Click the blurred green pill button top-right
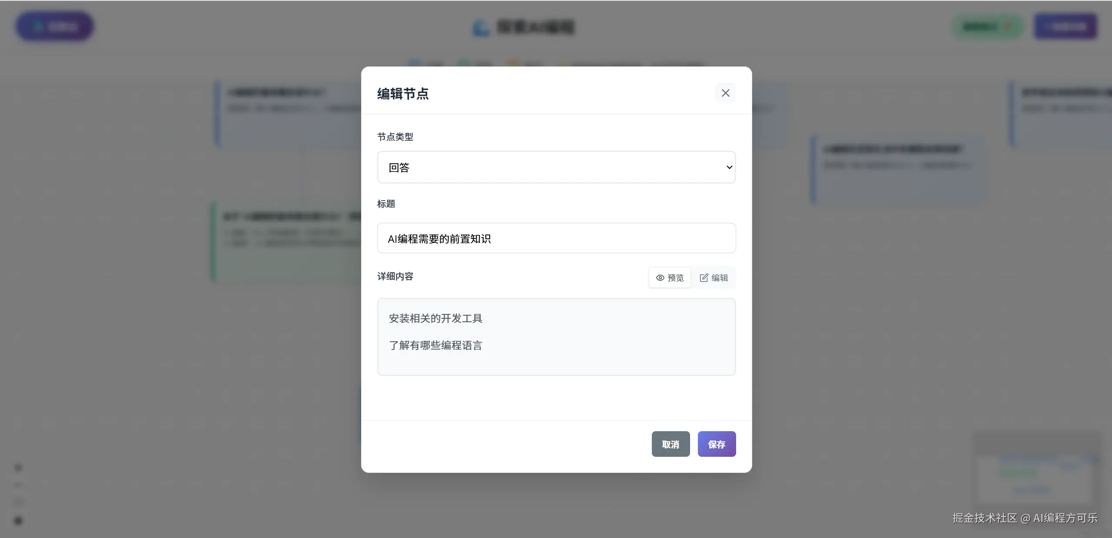 coord(987,27)
